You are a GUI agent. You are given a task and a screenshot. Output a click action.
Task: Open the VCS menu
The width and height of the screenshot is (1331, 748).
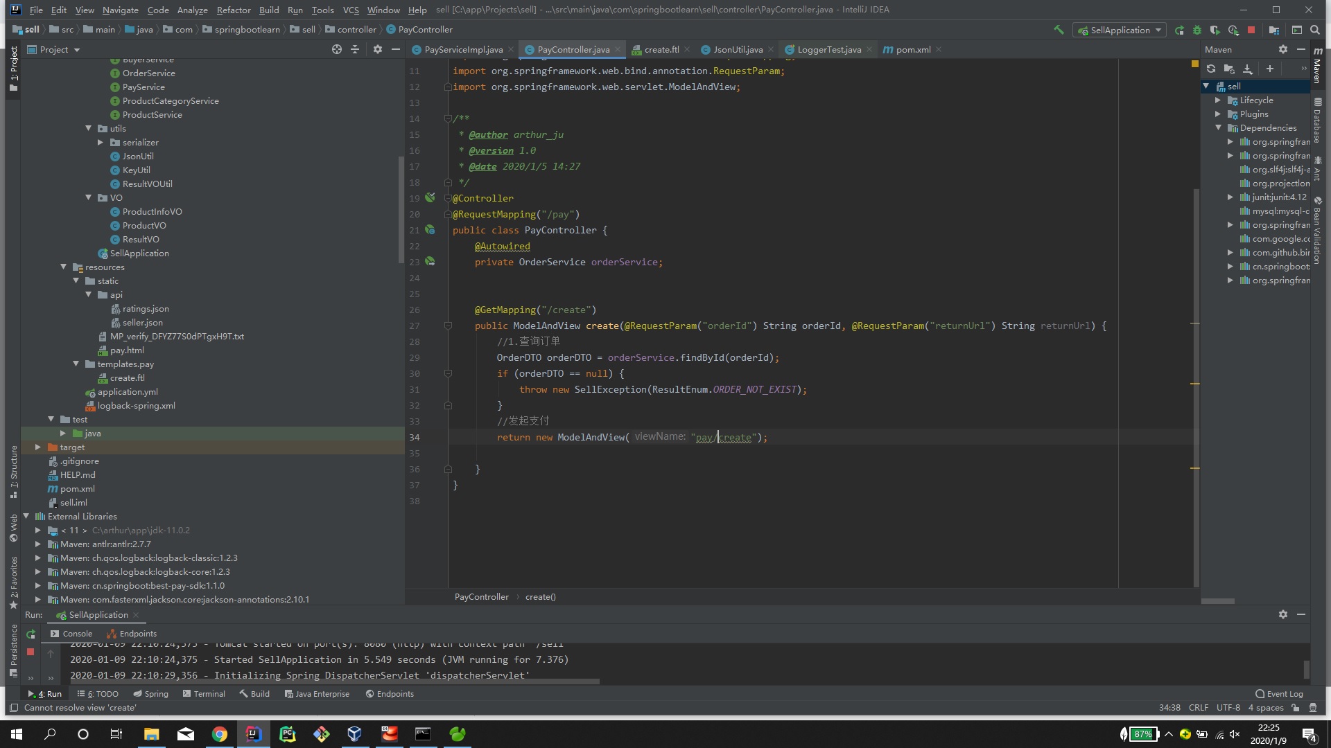tap(351, 10)
